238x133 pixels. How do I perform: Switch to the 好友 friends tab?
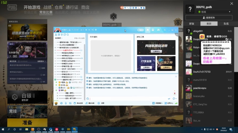pyautogui.click(x=192, y=24)
